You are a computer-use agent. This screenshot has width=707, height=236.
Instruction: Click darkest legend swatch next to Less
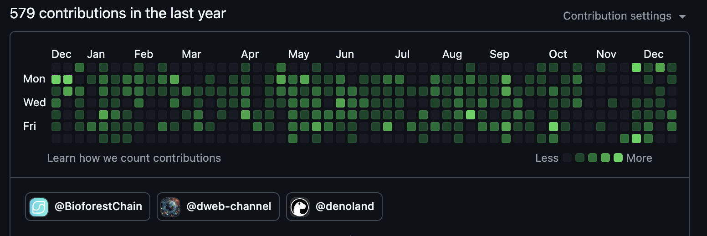tap(567, 158)
